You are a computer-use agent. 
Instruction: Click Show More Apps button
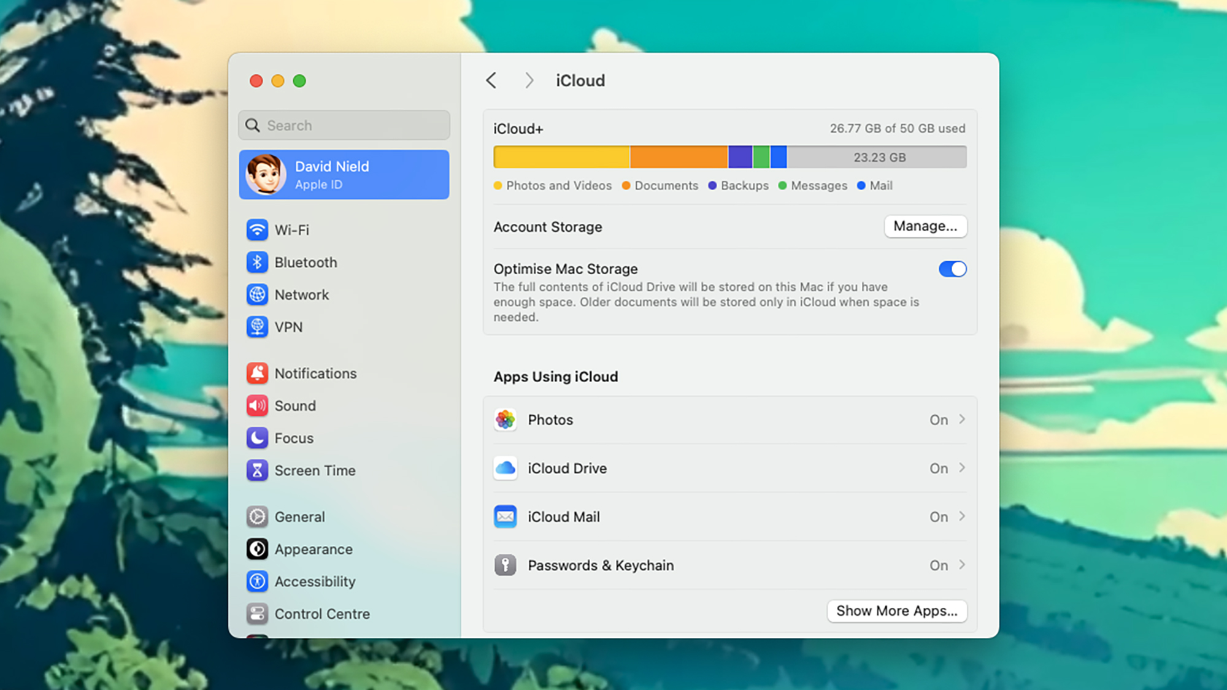pos(897,610)
